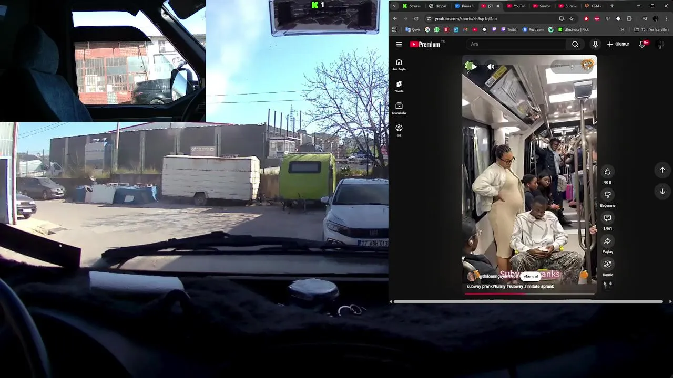Go to the next Short with down arrow
This screenshot has width=673, height=378.
click(x=662, y=192)
